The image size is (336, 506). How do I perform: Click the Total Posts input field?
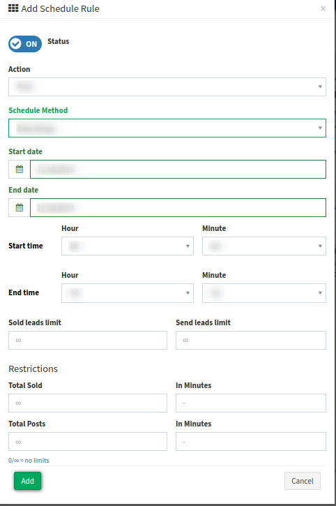point(88,442)
